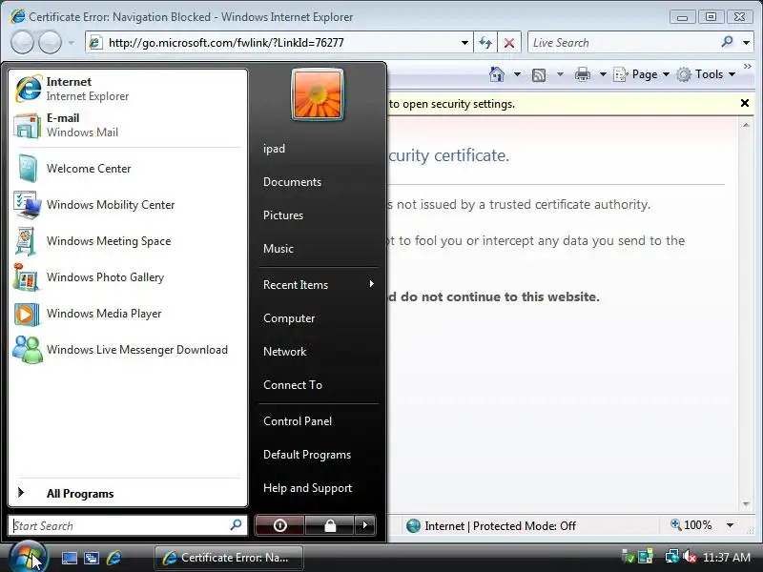Screen dimensions: 763x572
Task: Click page scrollbar down arrow
Action: [x=746, y=504]
